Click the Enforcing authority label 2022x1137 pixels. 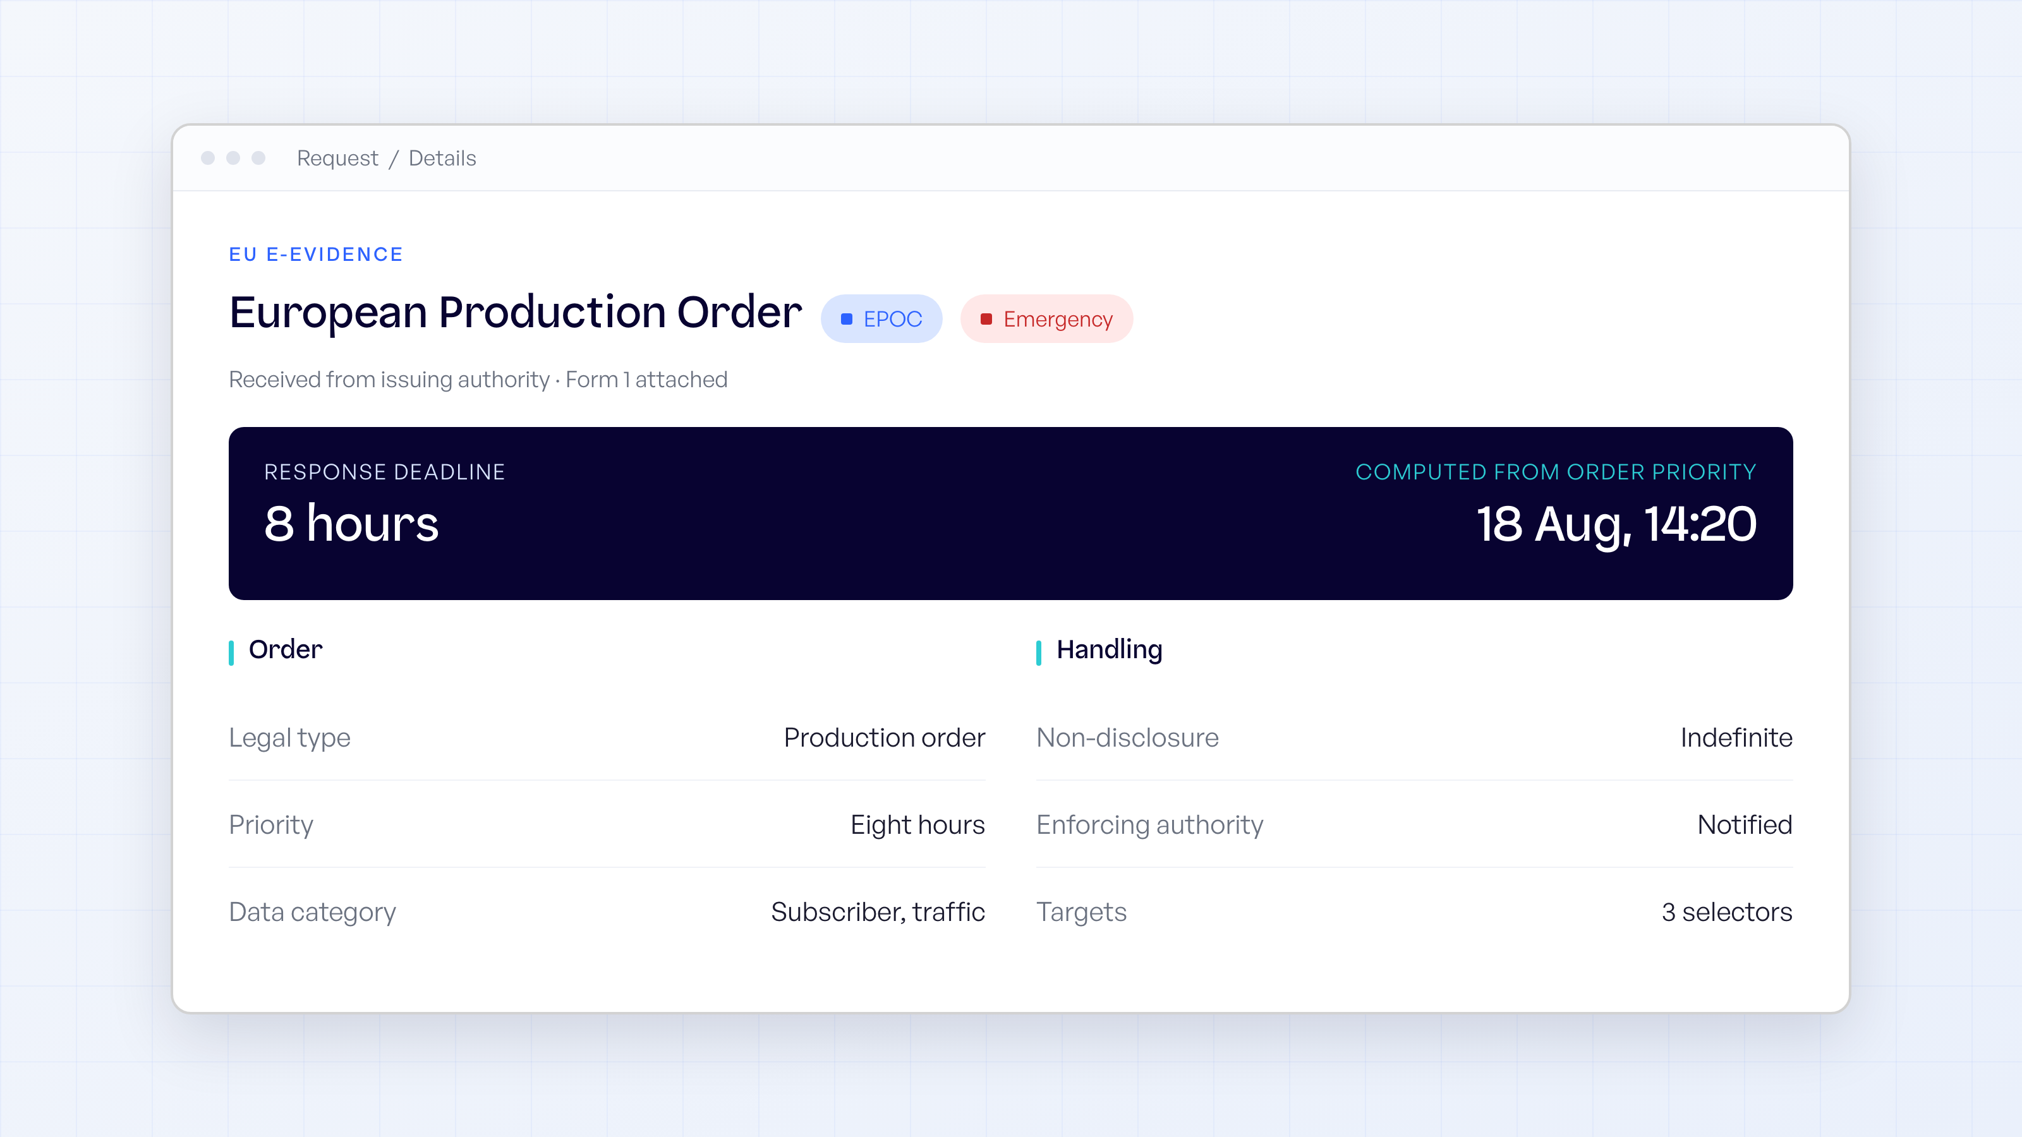coord(1150,825)
